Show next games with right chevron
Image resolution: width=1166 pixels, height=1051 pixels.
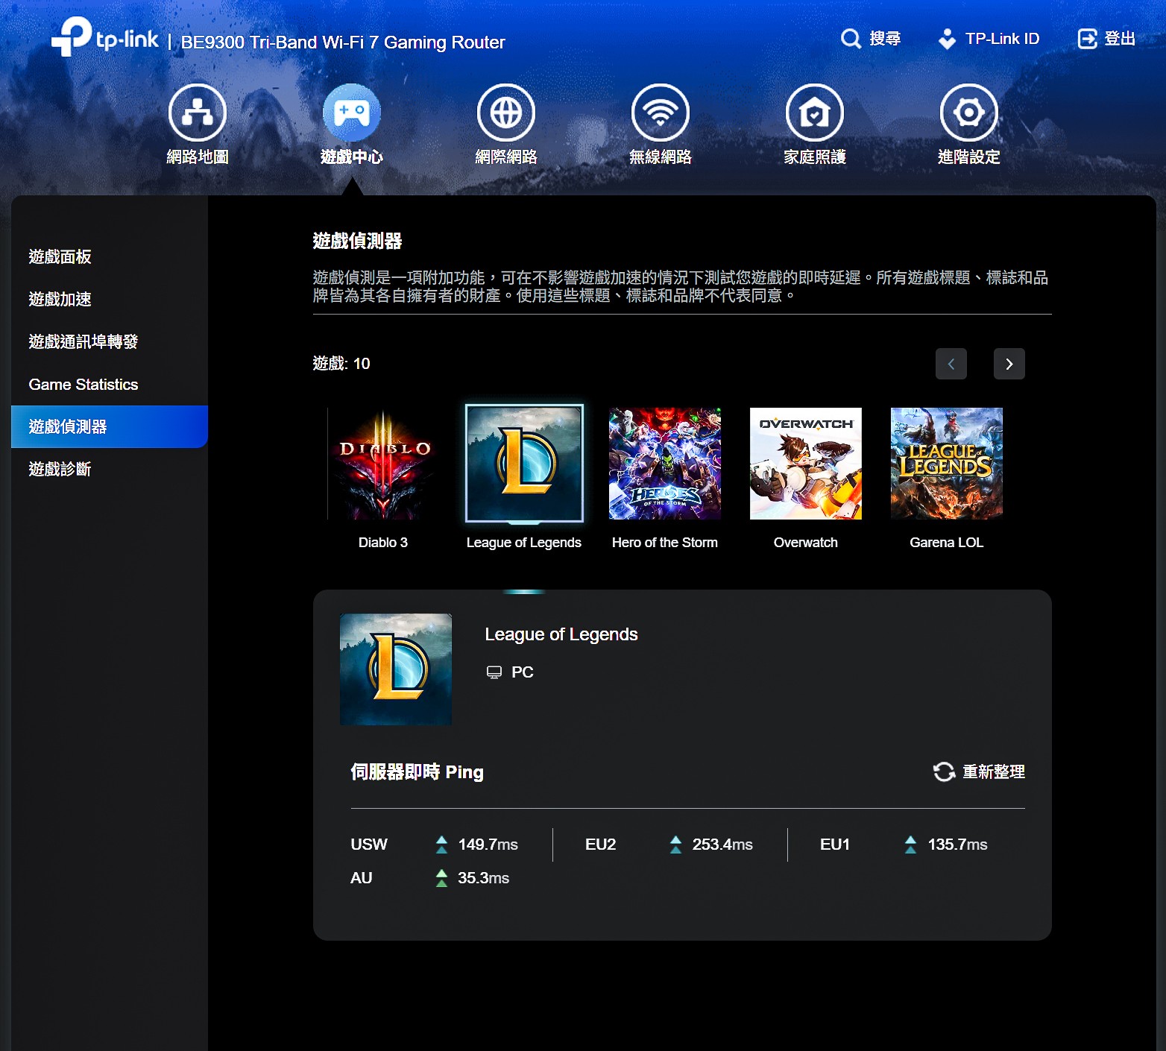click(x=1009, y=364)
